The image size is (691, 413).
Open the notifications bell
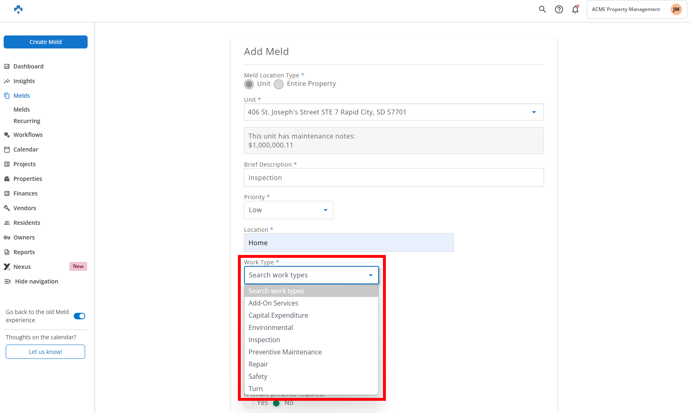(x=575, y=9)
